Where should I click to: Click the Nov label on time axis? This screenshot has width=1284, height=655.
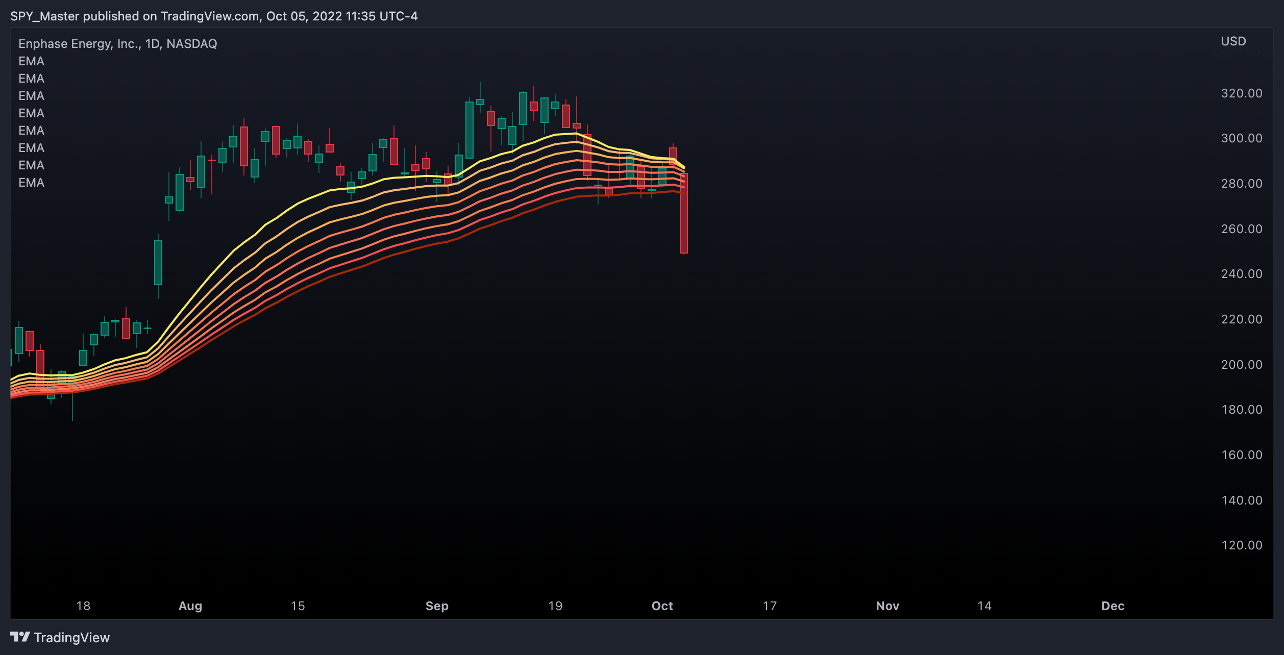[x=887, y=606]
